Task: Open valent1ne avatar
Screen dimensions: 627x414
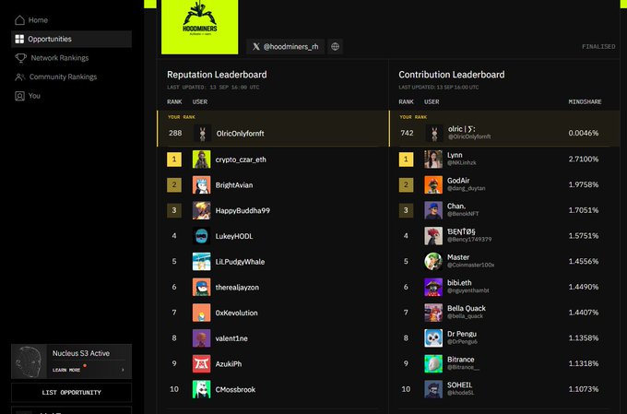Action: pos(202,338)
